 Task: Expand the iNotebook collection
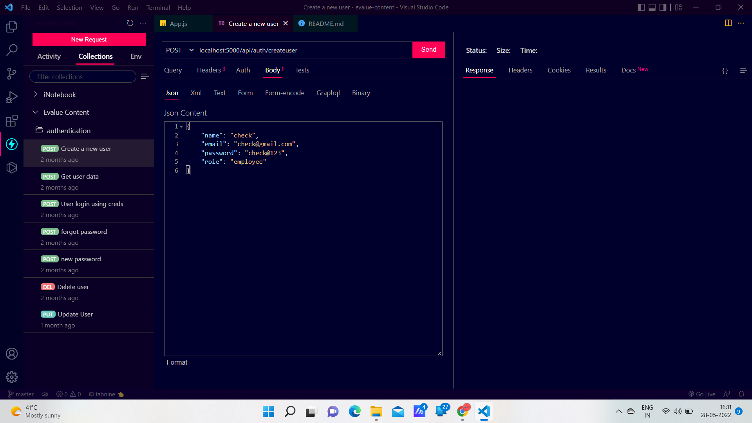(36, 94)
